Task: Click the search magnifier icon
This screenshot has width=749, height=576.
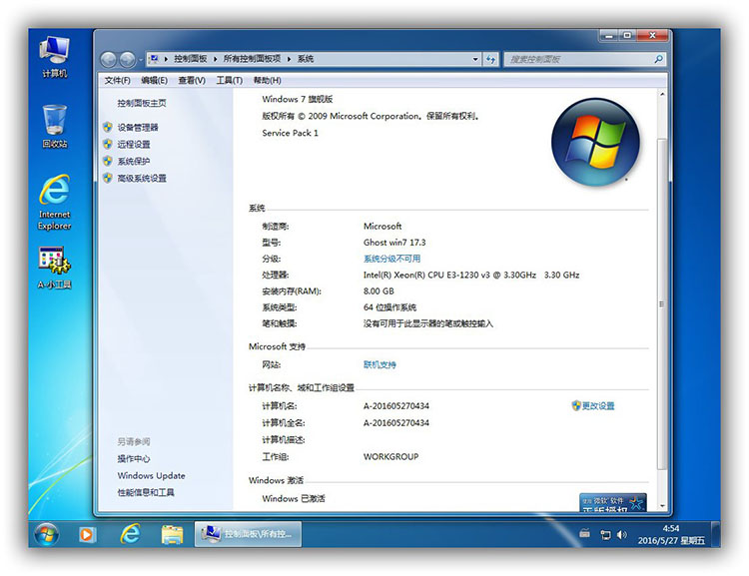Action: tap(659, 59)
